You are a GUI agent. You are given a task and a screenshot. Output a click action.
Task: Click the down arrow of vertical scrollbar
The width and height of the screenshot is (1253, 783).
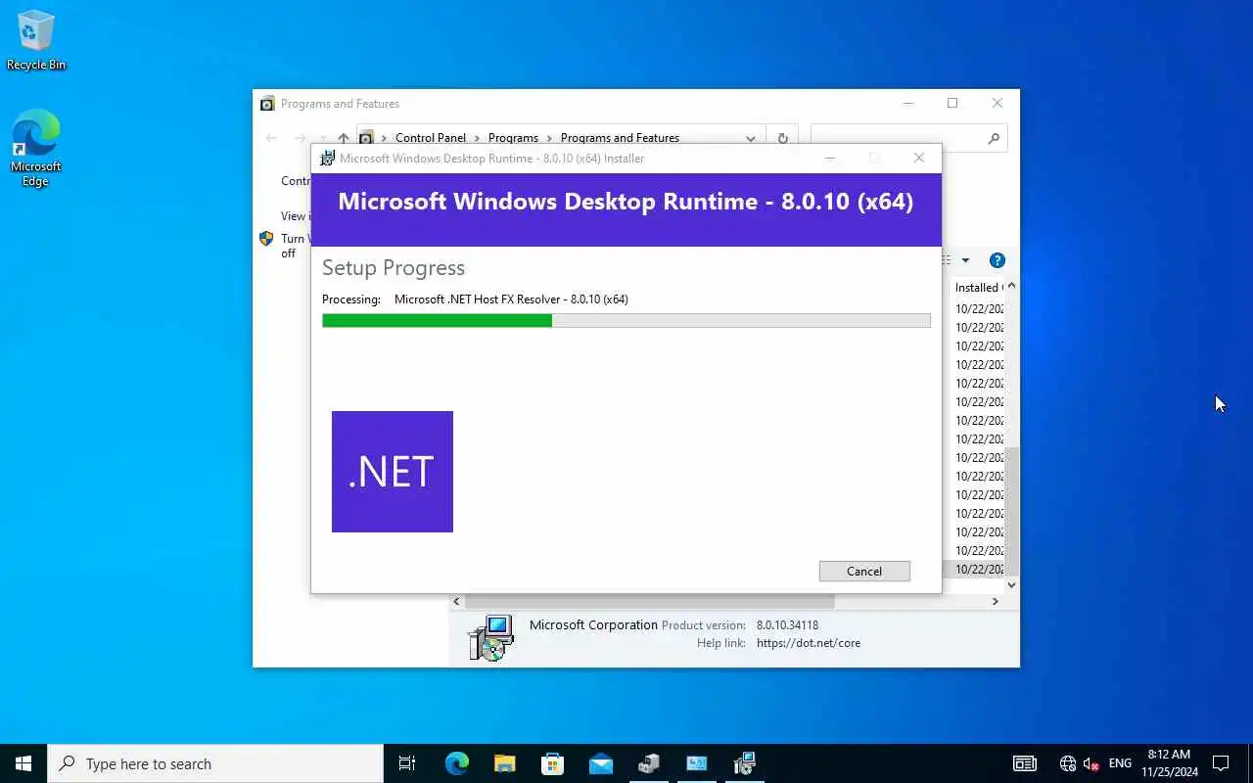click(x=1011, y=584)
